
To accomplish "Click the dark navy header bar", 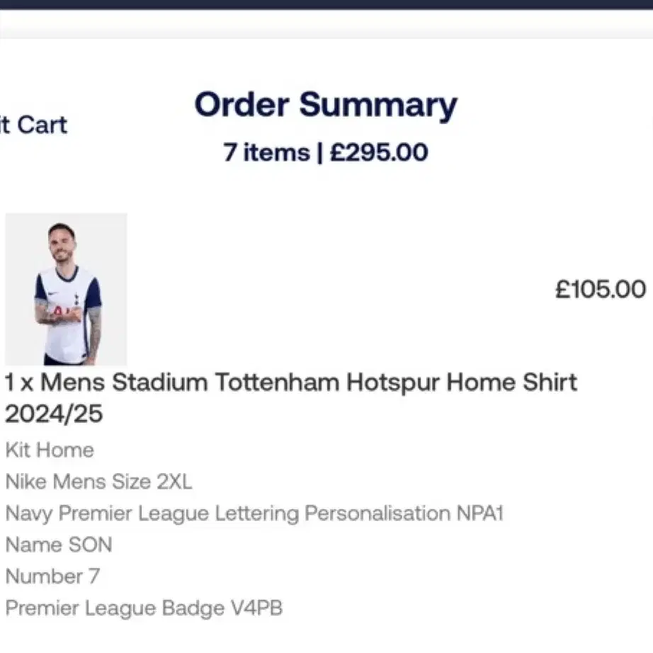I will pos(326,4).
